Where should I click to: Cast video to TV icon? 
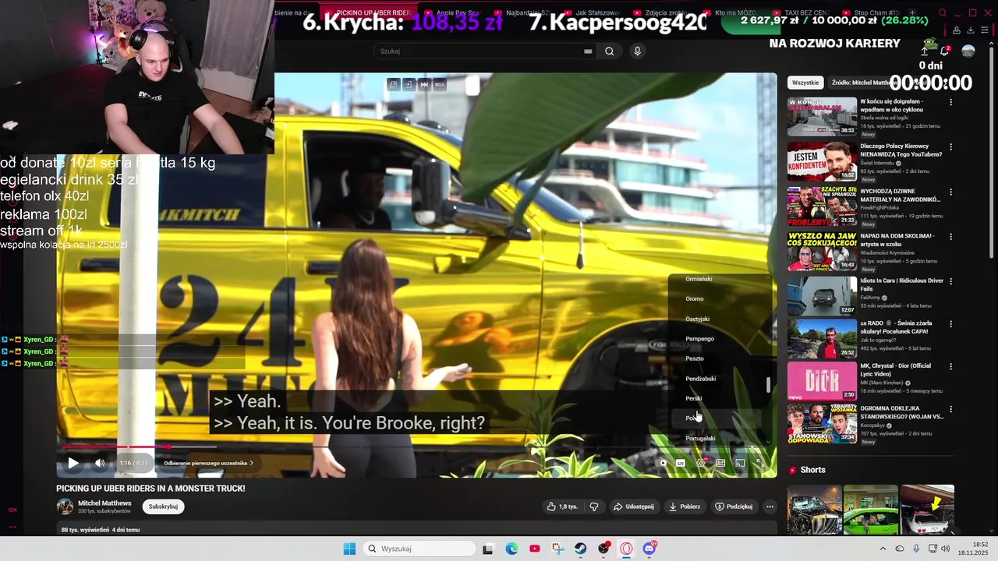(740, 463)
